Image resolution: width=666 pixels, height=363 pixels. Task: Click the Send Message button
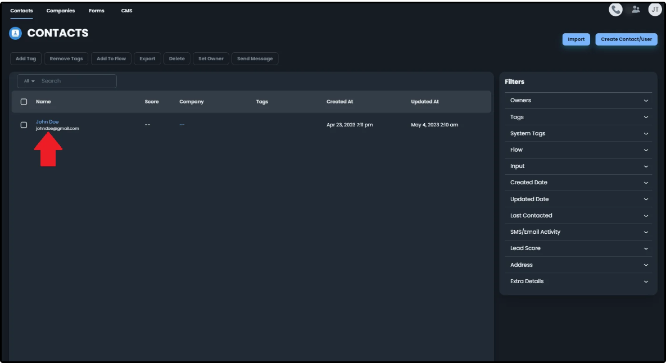click(x=255, y=58)
